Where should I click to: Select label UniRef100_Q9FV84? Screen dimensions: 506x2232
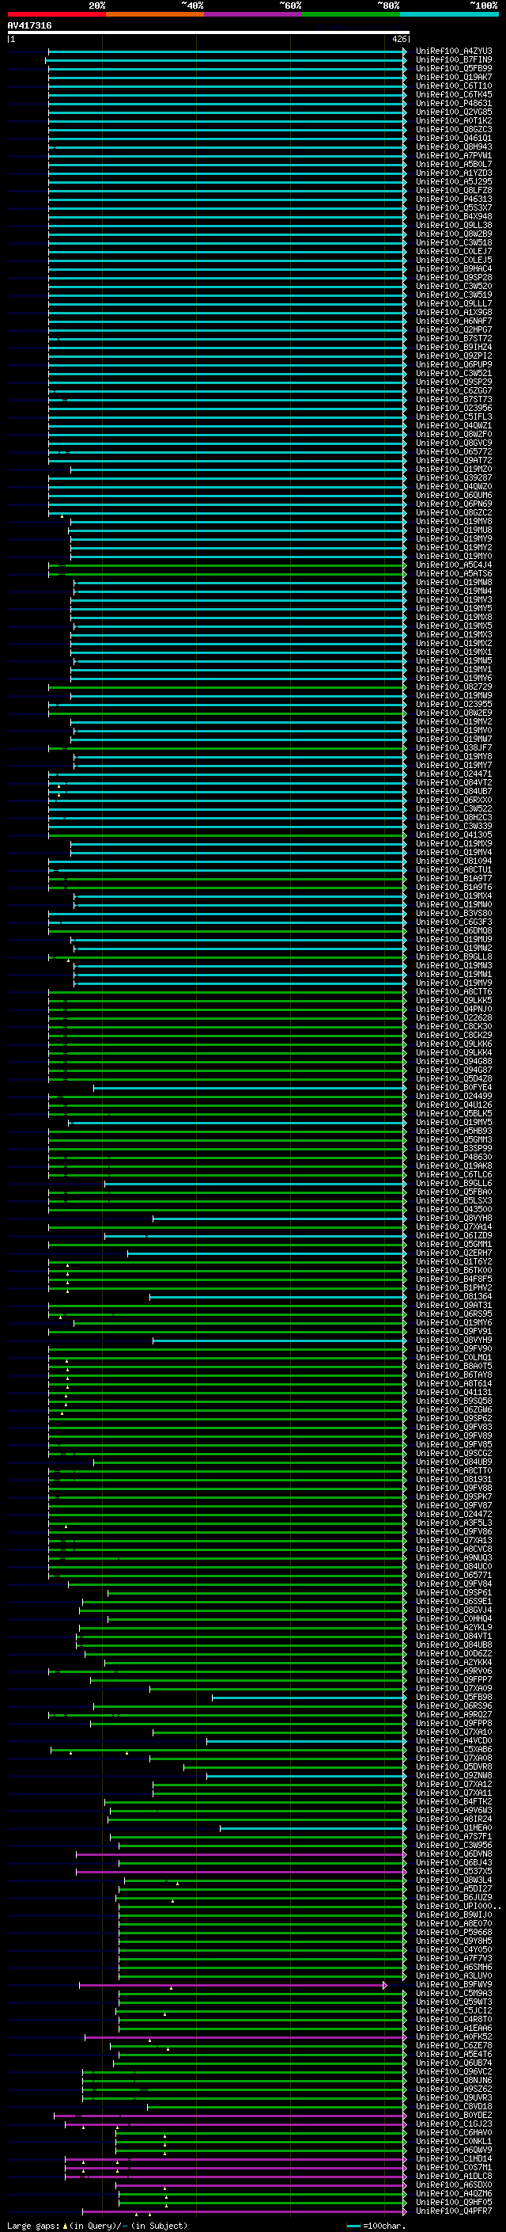453,1584
